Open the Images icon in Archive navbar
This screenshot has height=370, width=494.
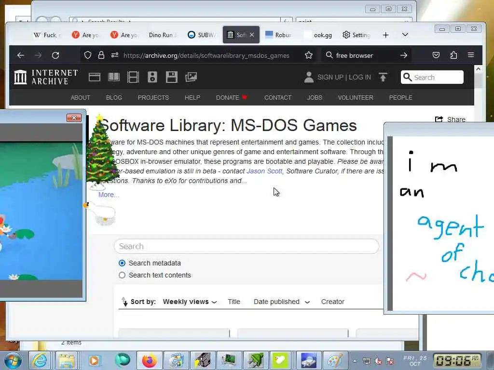(191, 77)
